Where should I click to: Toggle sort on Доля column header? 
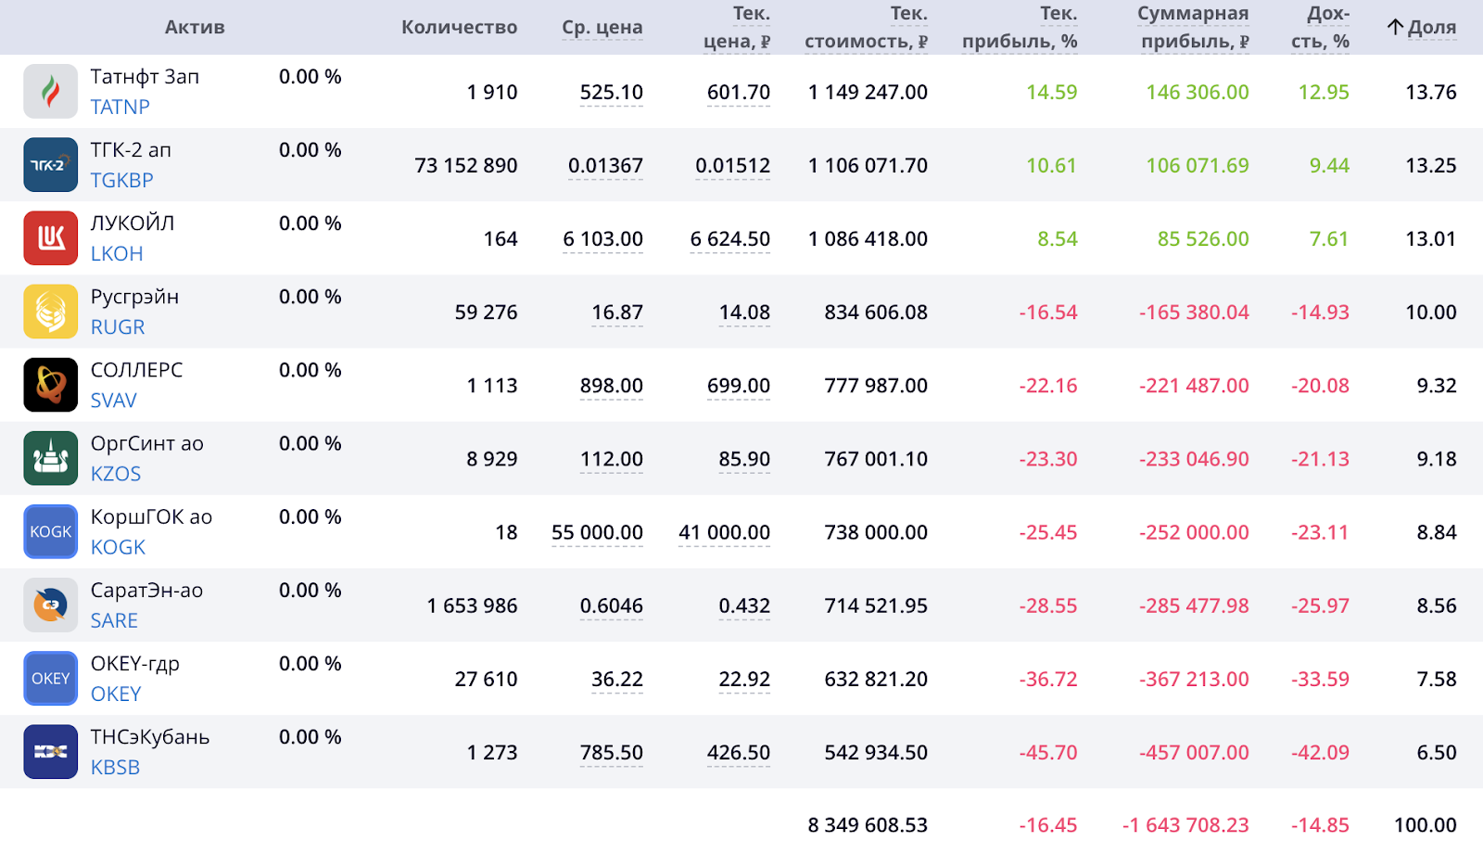1422,28
